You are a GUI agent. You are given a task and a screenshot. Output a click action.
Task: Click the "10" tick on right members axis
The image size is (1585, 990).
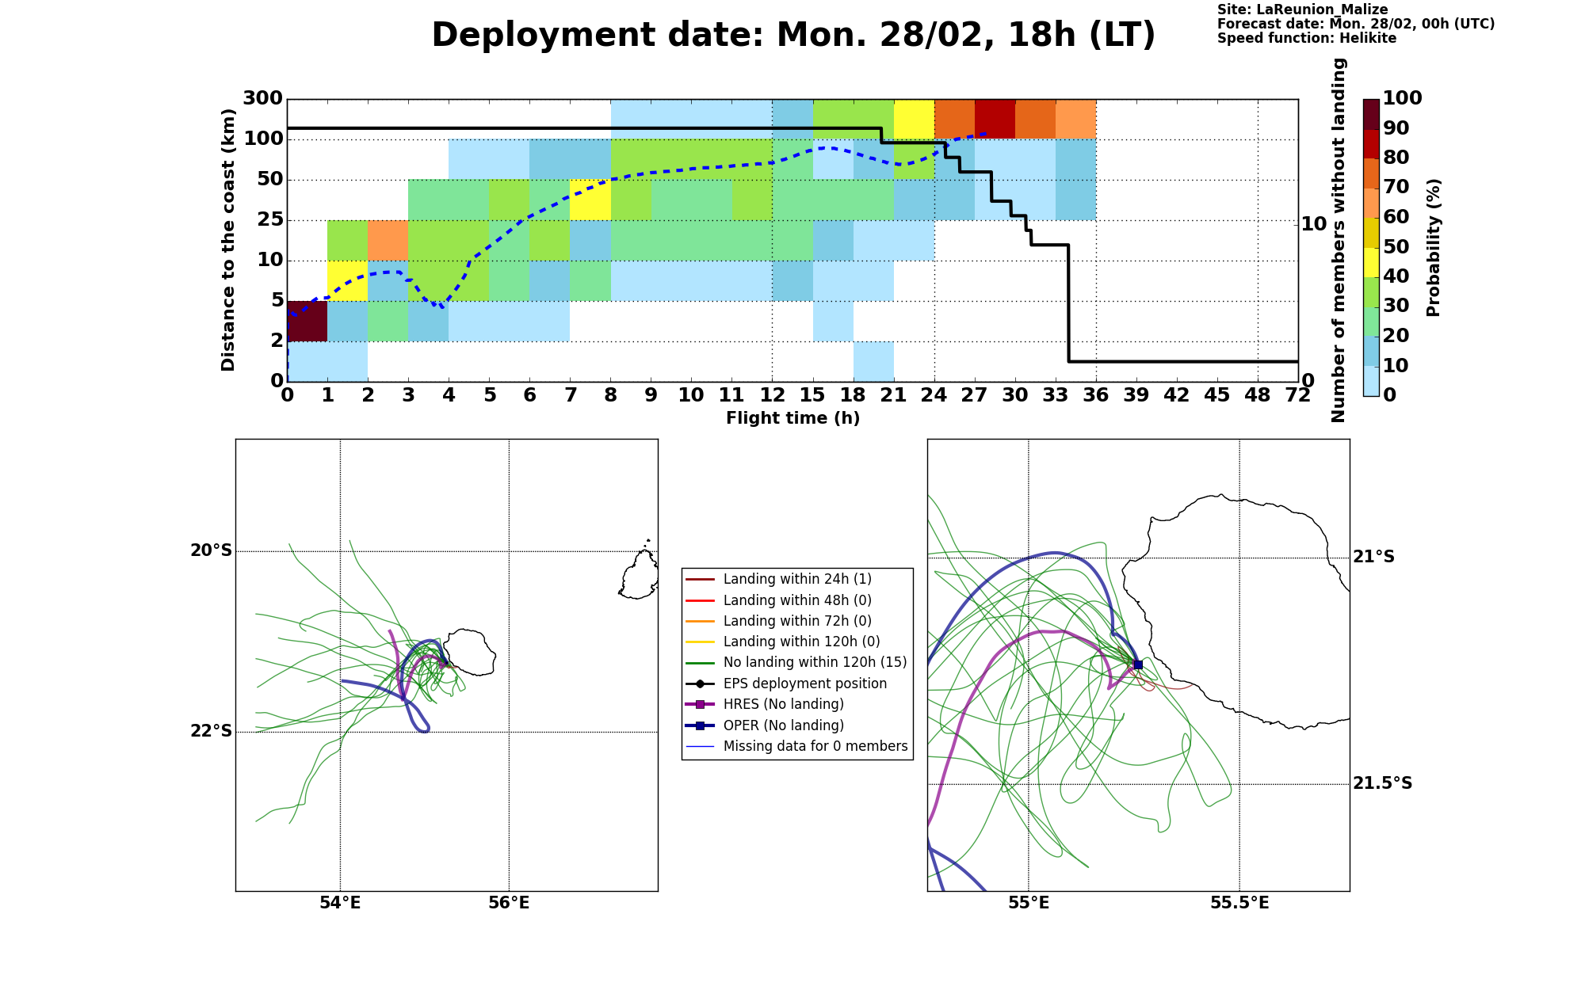tap(1314, 224)
